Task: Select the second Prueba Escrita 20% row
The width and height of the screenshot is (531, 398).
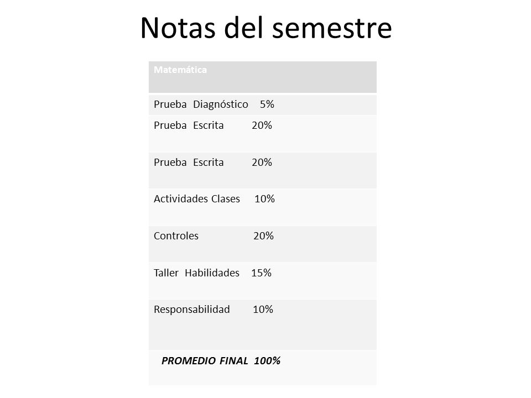Action: point(262,170)
